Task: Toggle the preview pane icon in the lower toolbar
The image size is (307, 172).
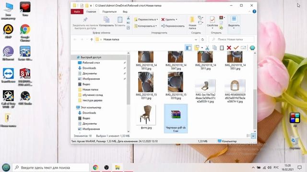Action: (x=189, y=48)
